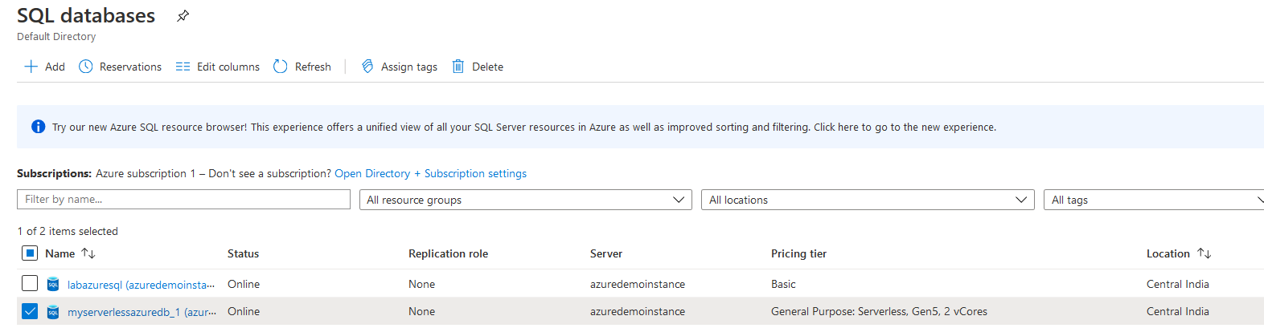Pin the SQL databases blade
Screen dimensions: 1264x328
(x=183, y=16)
